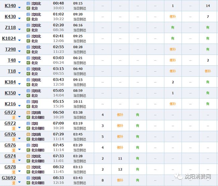The image size is (218, 186).
Task: Click orange origin icon beside 沈阳南 in G972 06:50 row
Action: coord(29,113)
